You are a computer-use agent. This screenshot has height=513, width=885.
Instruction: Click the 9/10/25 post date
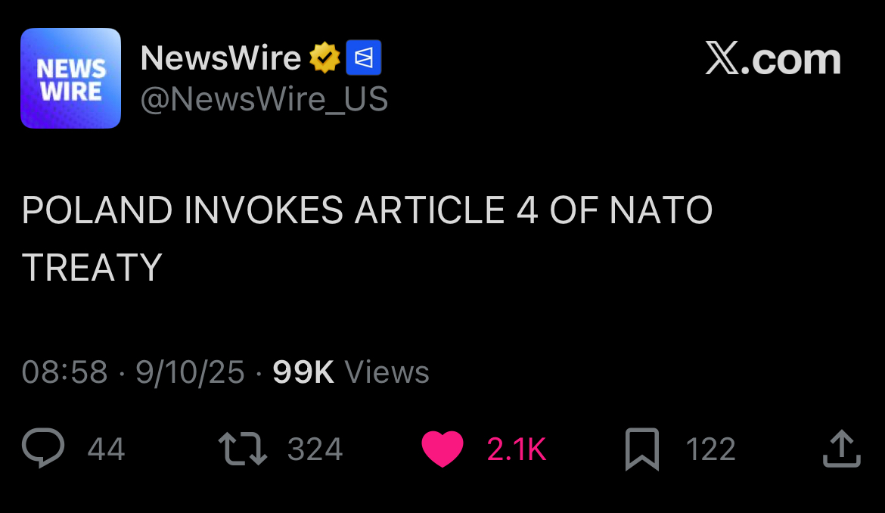tap(190, 372)
